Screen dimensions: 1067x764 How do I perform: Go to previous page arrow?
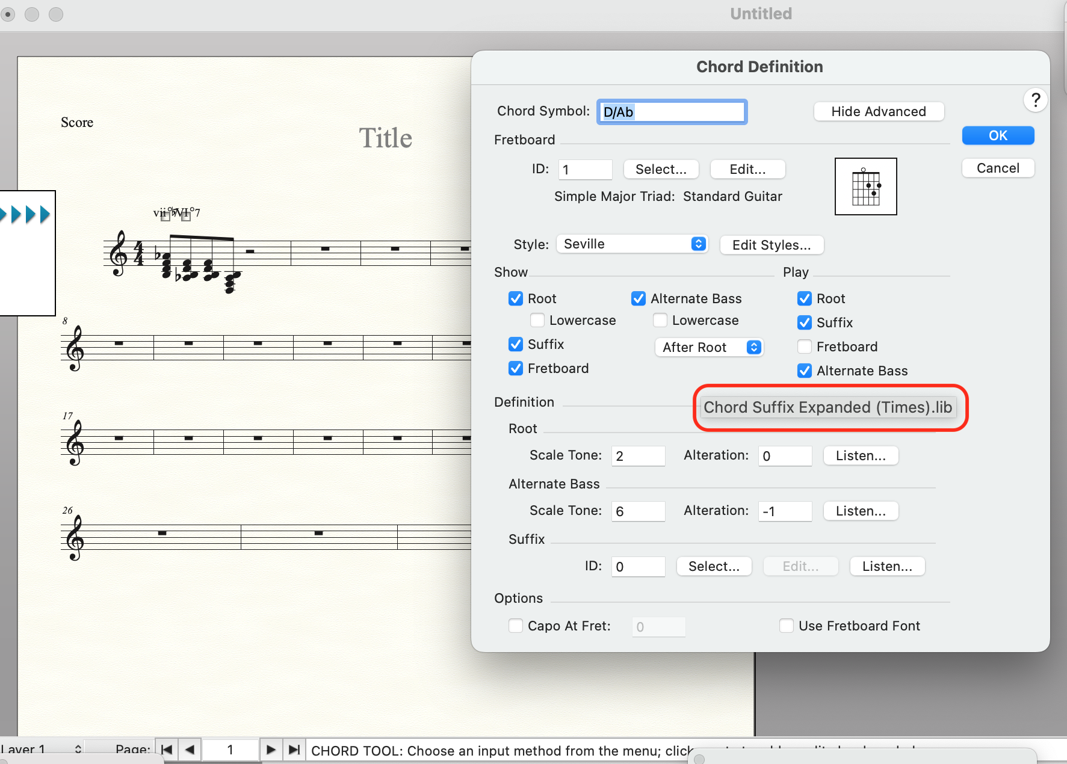coord(190,750)
